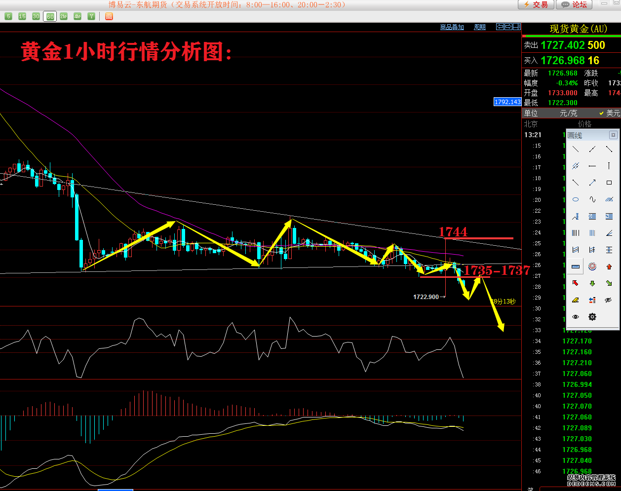Click the 卖出 sell price 1727.402
Screen dimensions: 621x491
(x=563, y=45)
